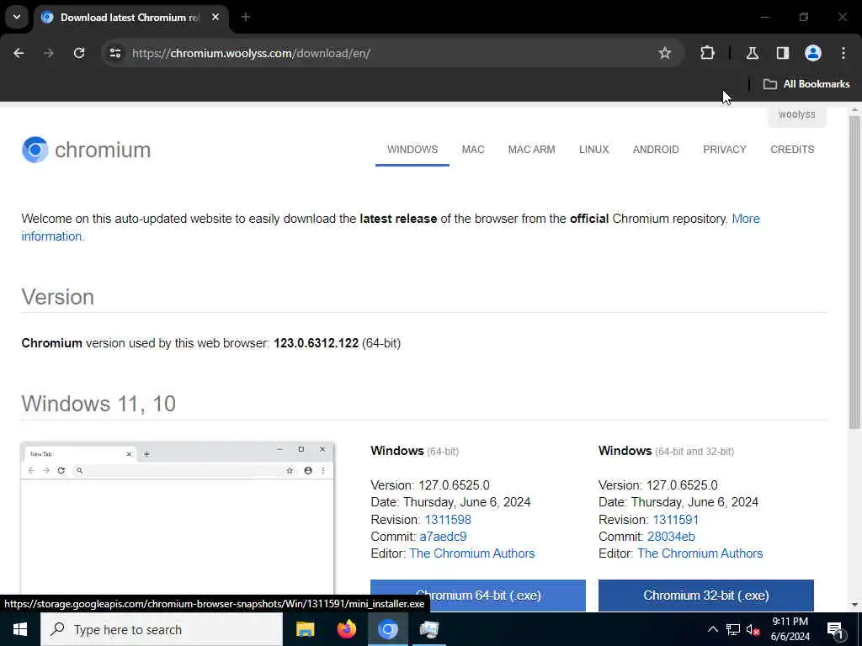The image size is (862, 646).
Task: Click the taskbar search box
Action: pos(162,629)
